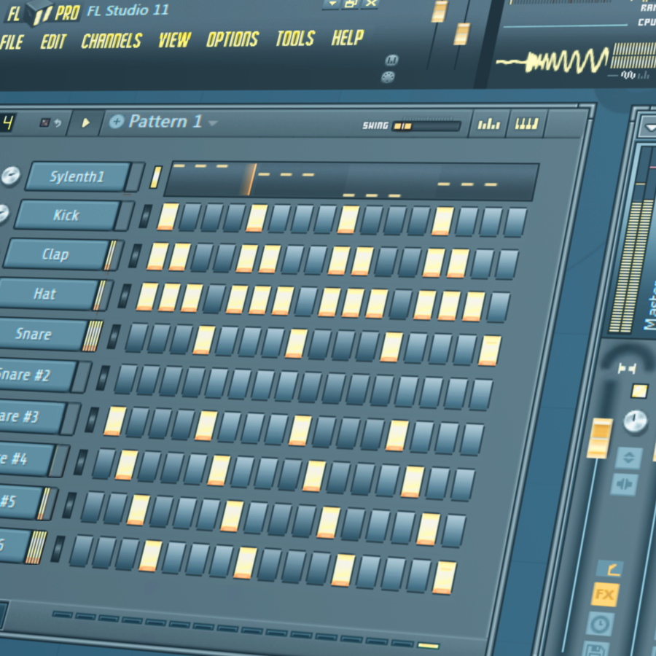Click the FL Studio 11 title text
The image size is (656, 656).
click(x=128, y=10)
